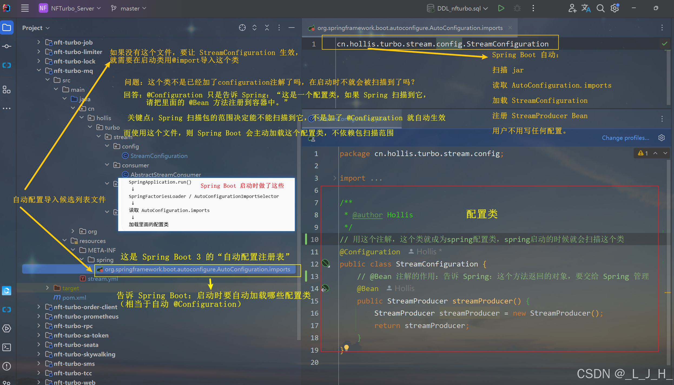Image resolution: width=674 pixels, height=385 pixels.
Task: Select the AutoConfiguration.imports editor tab
Action: pyautogui.click(x=406, y=28)
